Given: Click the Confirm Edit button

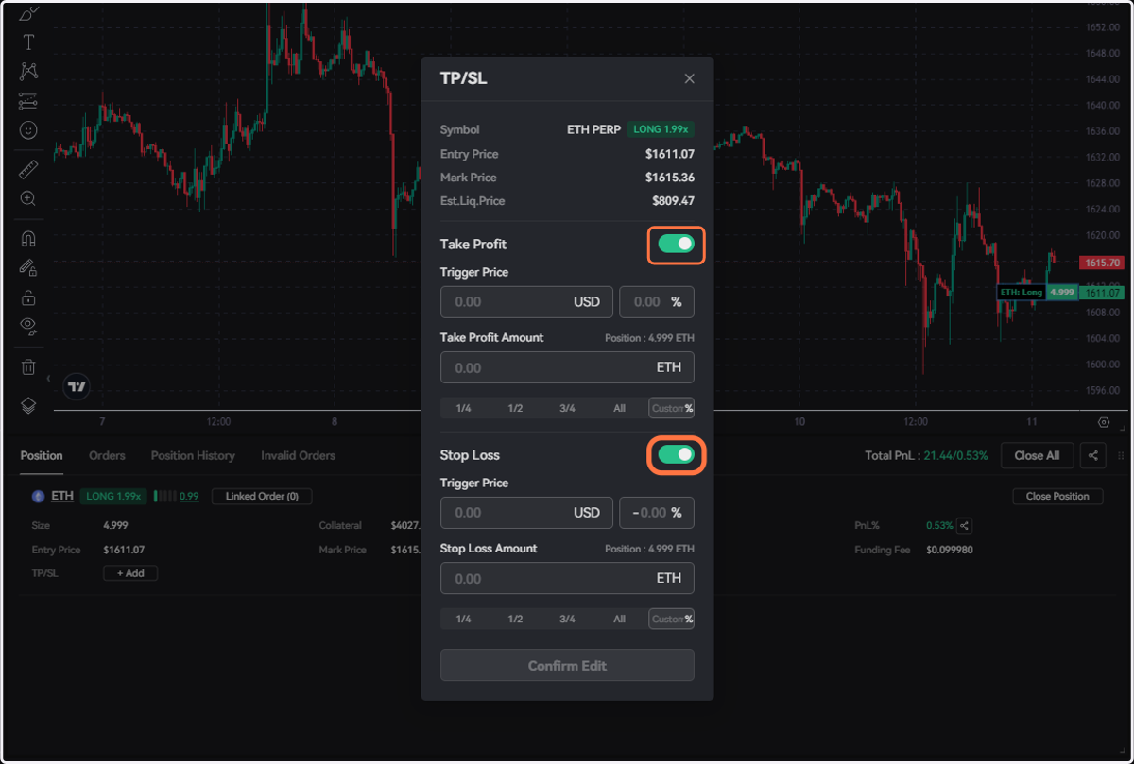Looking at the screenshot, I should click(567, 665).
